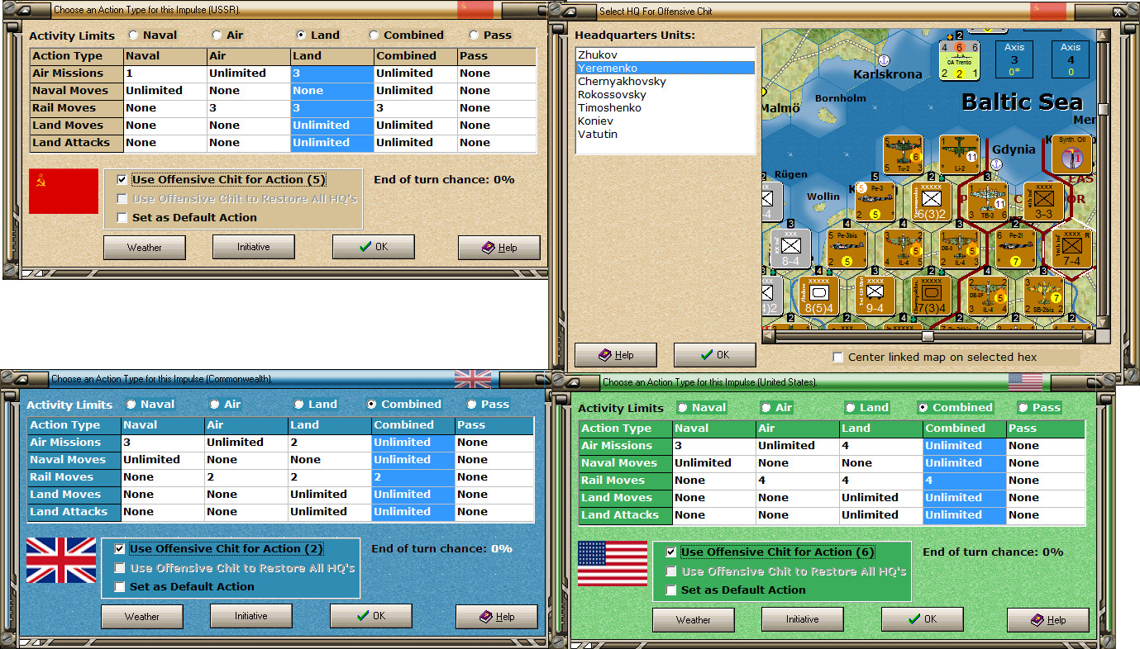
Task: Choose Zhukov in Headquarters Units list
Action: point(665,55)
